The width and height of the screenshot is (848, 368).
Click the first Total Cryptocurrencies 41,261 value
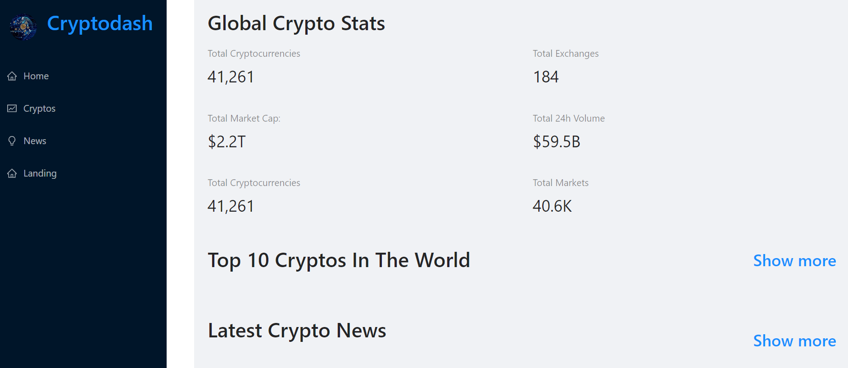pos(231,77)
